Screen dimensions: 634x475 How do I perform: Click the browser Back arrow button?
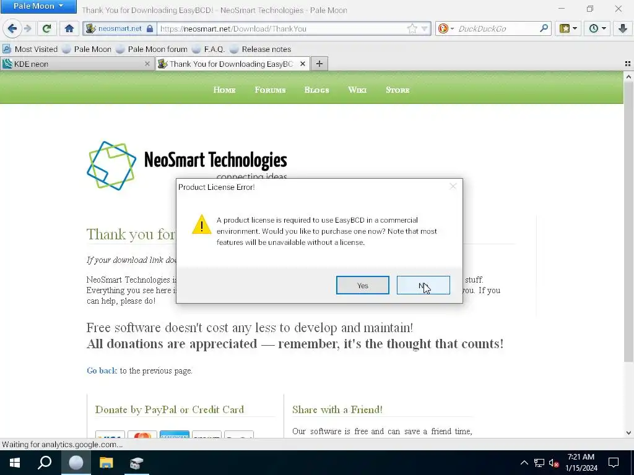(x=12, y=28)
